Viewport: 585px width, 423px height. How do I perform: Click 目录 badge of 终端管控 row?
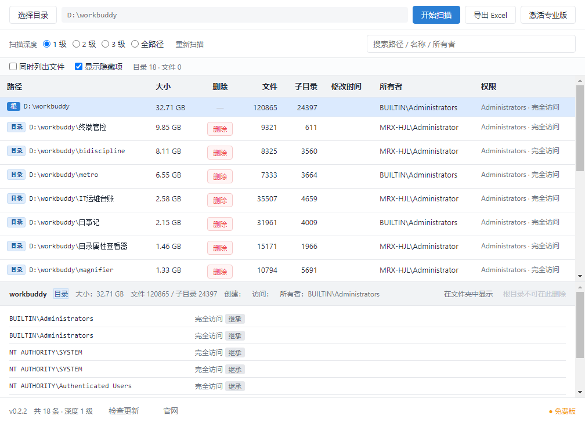(x=16, y=127)
